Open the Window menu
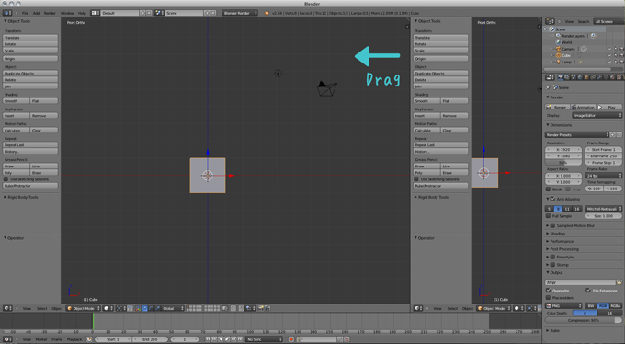This screenshot has height=344, width=625. (67, 13)
